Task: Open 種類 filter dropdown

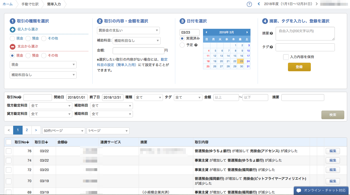Action: point(149,97)
